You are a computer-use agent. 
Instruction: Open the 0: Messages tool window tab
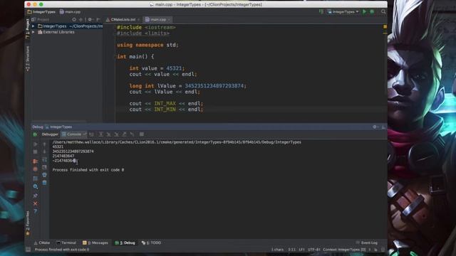click(x=95, y=242)
